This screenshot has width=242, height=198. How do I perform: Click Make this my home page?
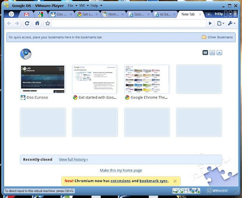point(121,170)
